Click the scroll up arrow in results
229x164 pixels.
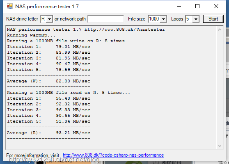tap(220, 30)
